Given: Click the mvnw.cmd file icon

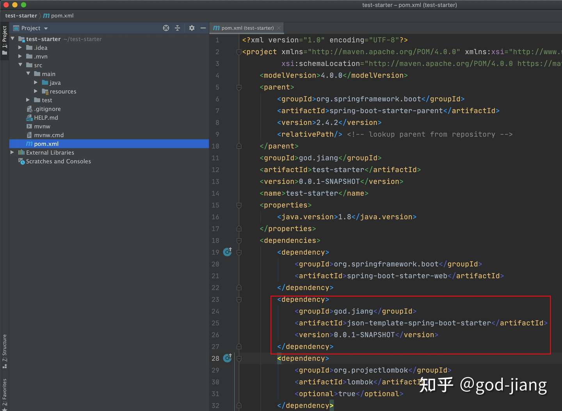Looking at the screenshot, I should [x=29, y=135].
